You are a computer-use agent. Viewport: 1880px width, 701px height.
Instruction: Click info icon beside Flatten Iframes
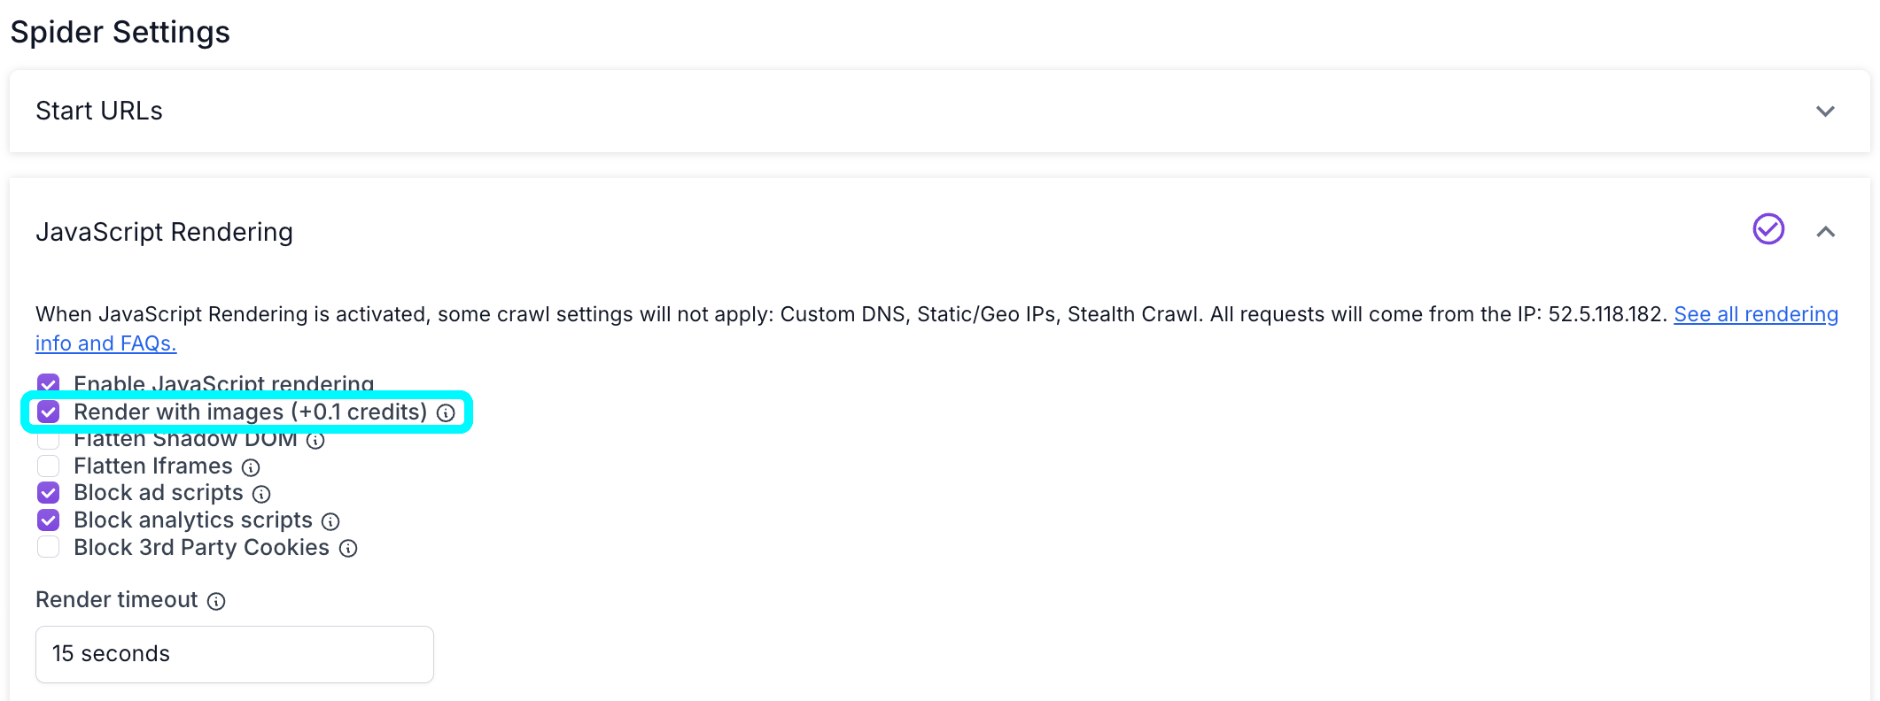click(x=252, y=467)
